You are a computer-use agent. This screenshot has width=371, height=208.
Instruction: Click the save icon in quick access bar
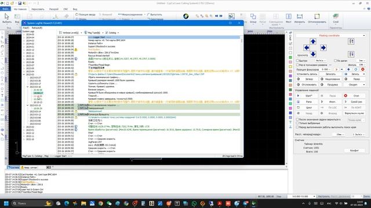click(20, 3)
